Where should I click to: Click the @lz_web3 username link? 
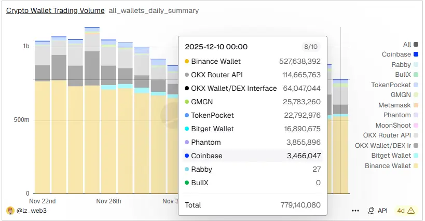point(29,211)
